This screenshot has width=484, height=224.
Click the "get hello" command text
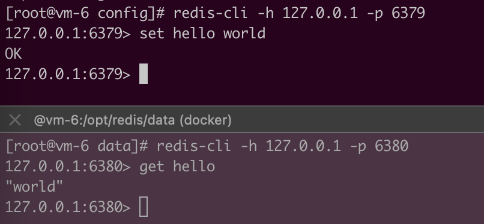coord(177,167)
